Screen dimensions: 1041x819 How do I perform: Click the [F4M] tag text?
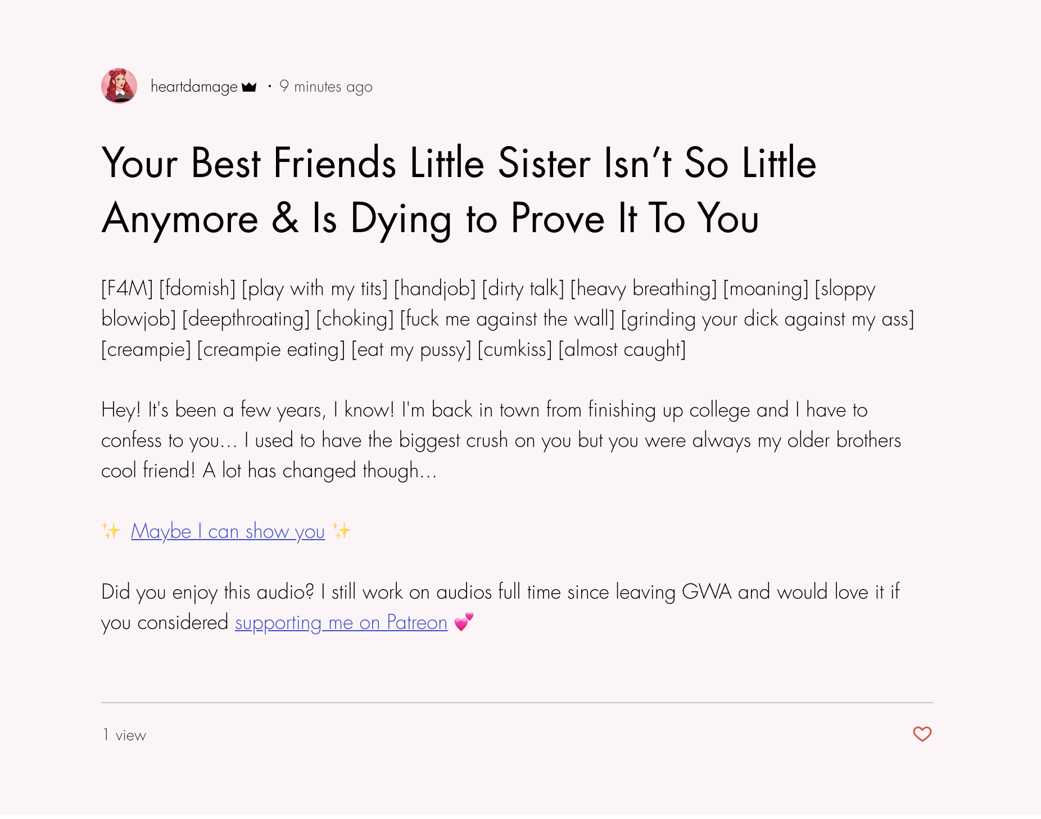pos(127,289)
